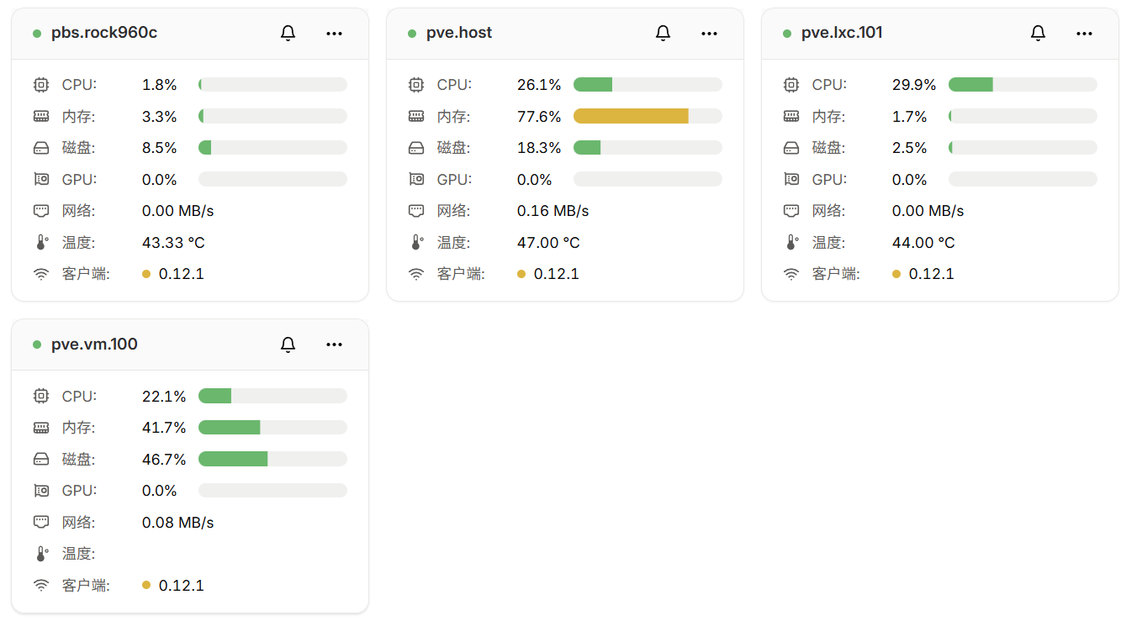Click the network icon on pve.vm.100

coord(41,522)
